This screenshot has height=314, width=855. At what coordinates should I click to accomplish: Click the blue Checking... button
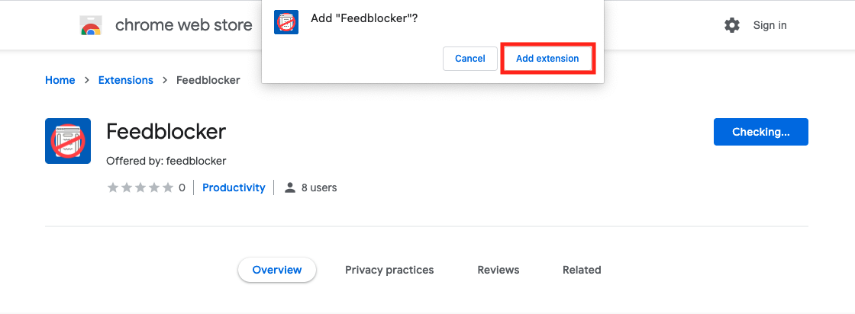(760, 132)
